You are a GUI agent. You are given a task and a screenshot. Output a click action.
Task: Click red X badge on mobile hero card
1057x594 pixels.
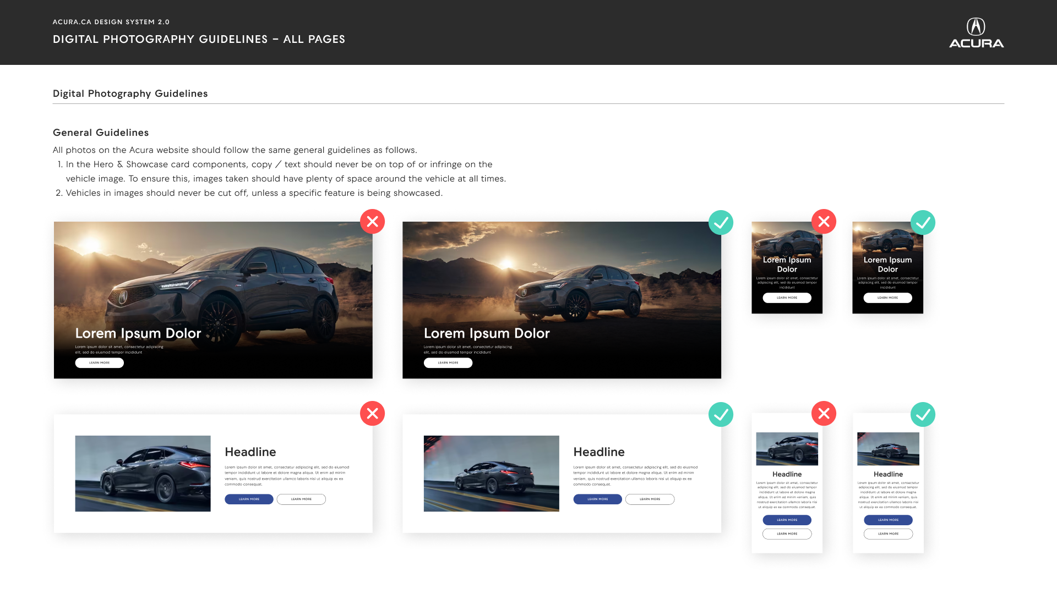tap(824, 222)
